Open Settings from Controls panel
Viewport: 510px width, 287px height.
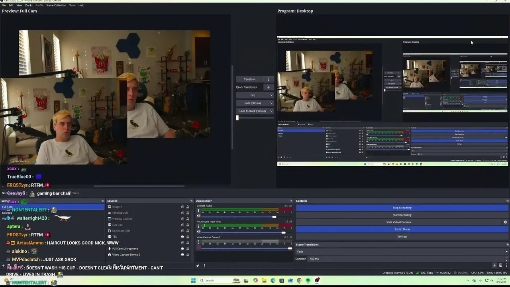402,236
